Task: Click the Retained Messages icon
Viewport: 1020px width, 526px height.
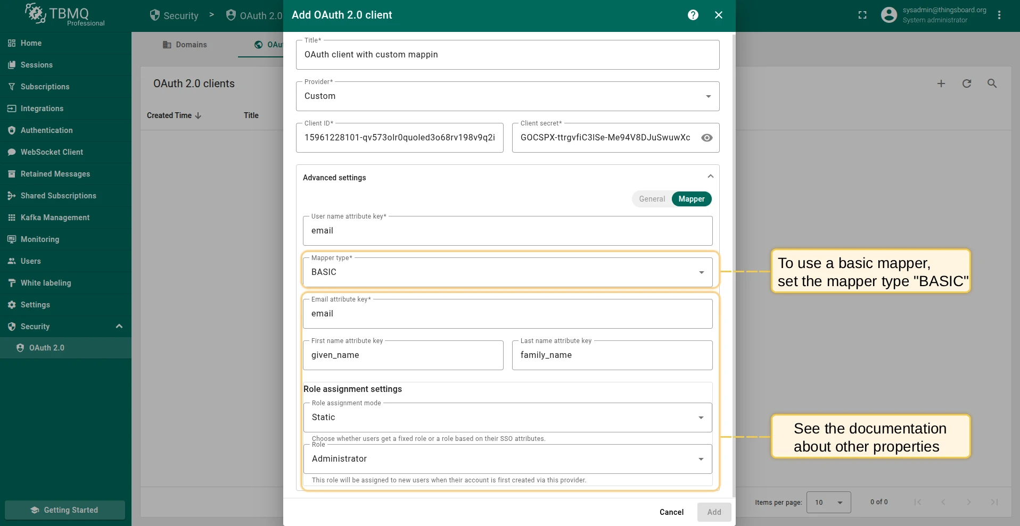Action: [x=12, y=174]
